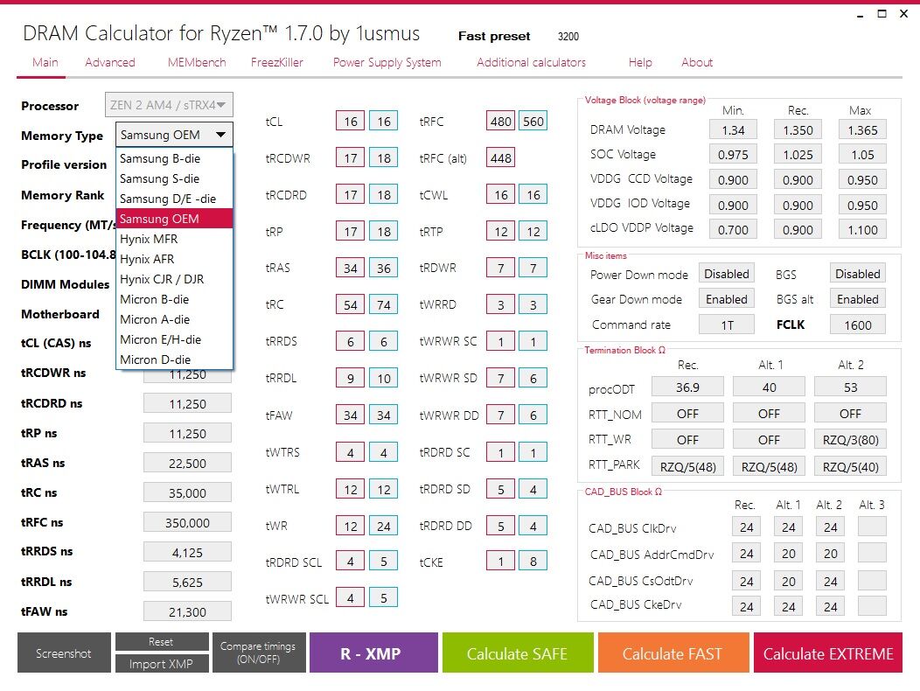Pick Hynix CJR / DJR option

[x=174, y=279]
